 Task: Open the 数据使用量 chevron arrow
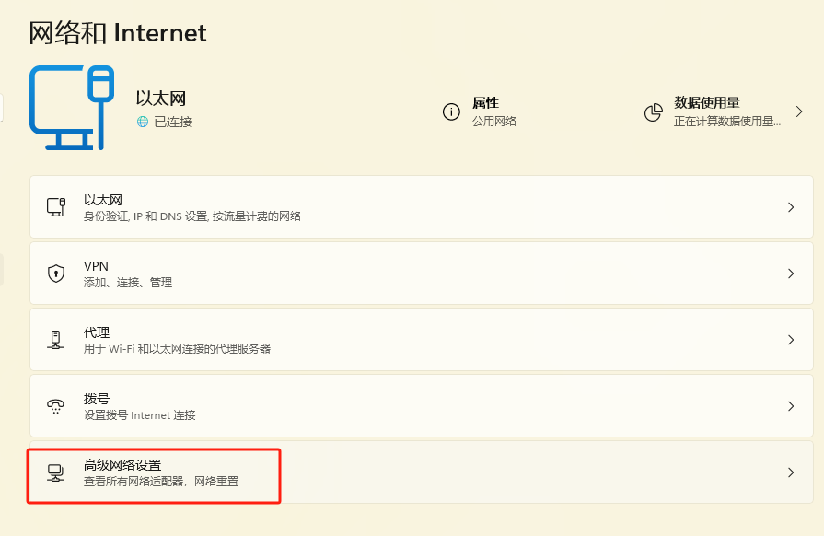tap(799, 112)
